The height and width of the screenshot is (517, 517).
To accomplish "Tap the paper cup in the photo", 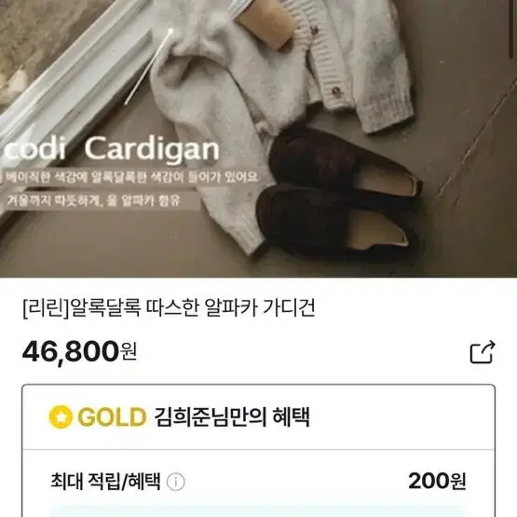I will [263, 22].
